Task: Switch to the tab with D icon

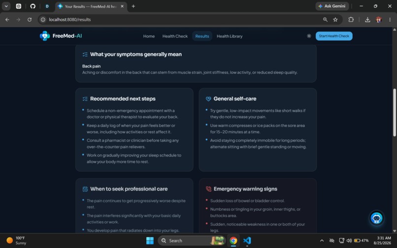Action: pyautogui.click(x=47, y=6)
